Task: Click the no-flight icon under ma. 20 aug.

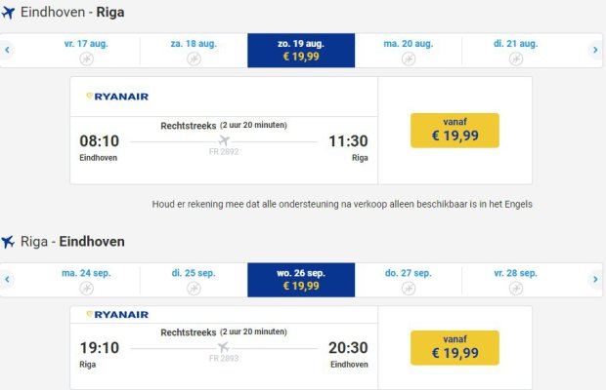Action: click(408, 58)
